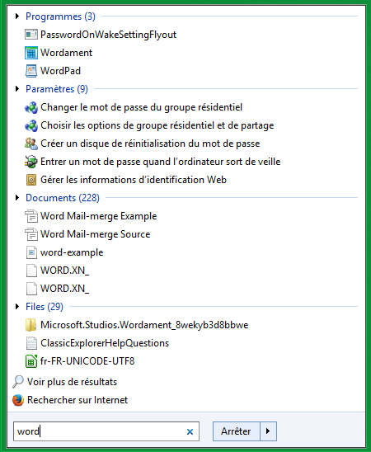Click the magnifier icon for more results
This screenshot has width=371, height=452.
click(x=18, y=382)
